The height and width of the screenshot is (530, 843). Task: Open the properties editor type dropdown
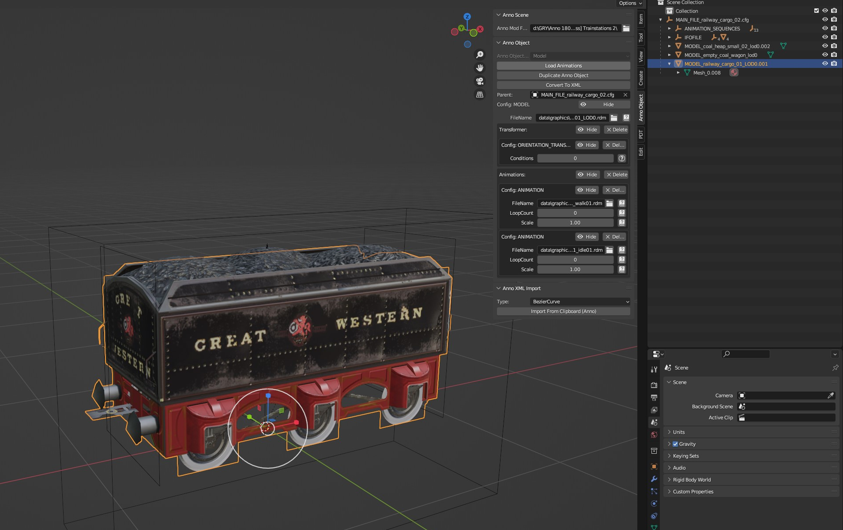(x=658, y=354)
